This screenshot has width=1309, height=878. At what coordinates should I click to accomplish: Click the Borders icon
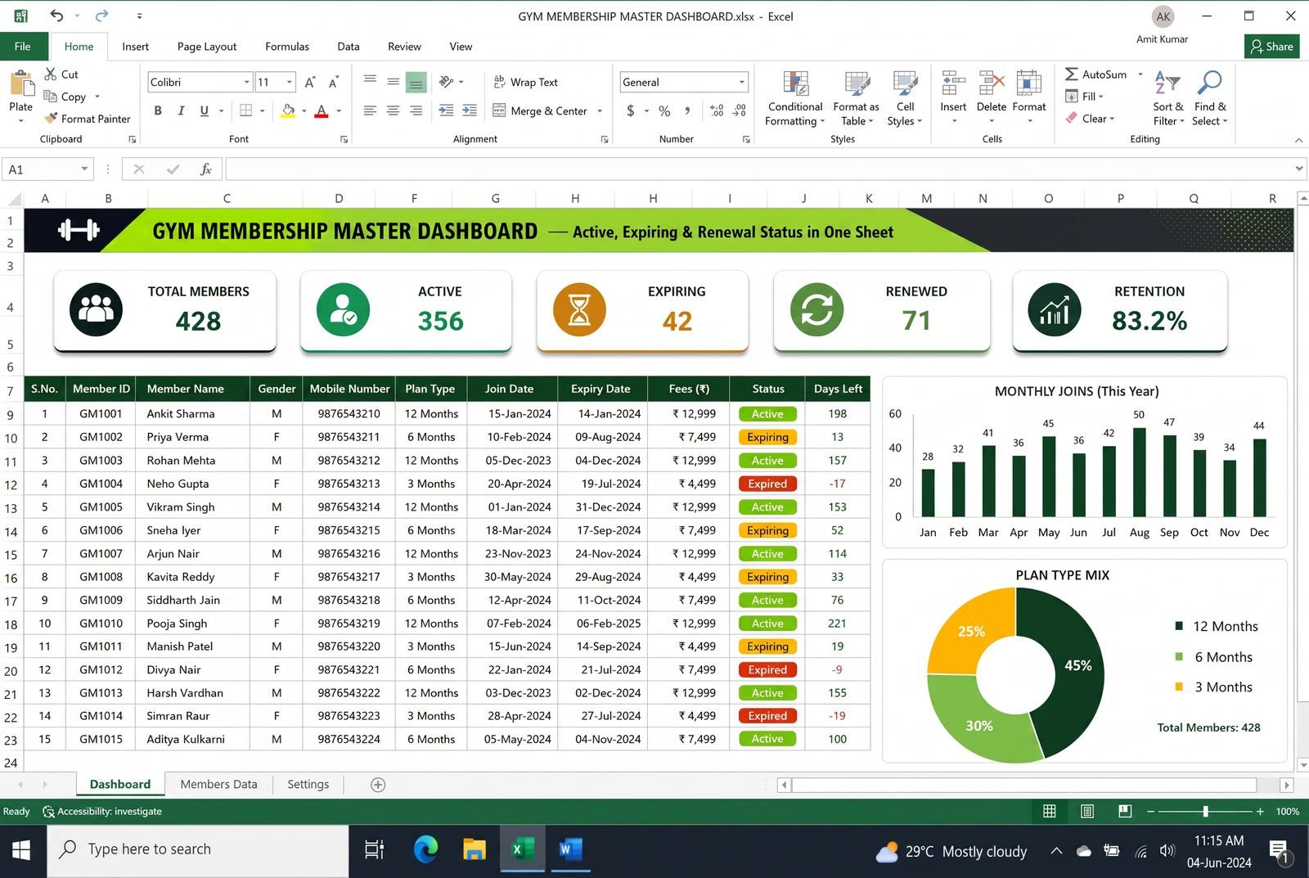(x=245, y=110)
